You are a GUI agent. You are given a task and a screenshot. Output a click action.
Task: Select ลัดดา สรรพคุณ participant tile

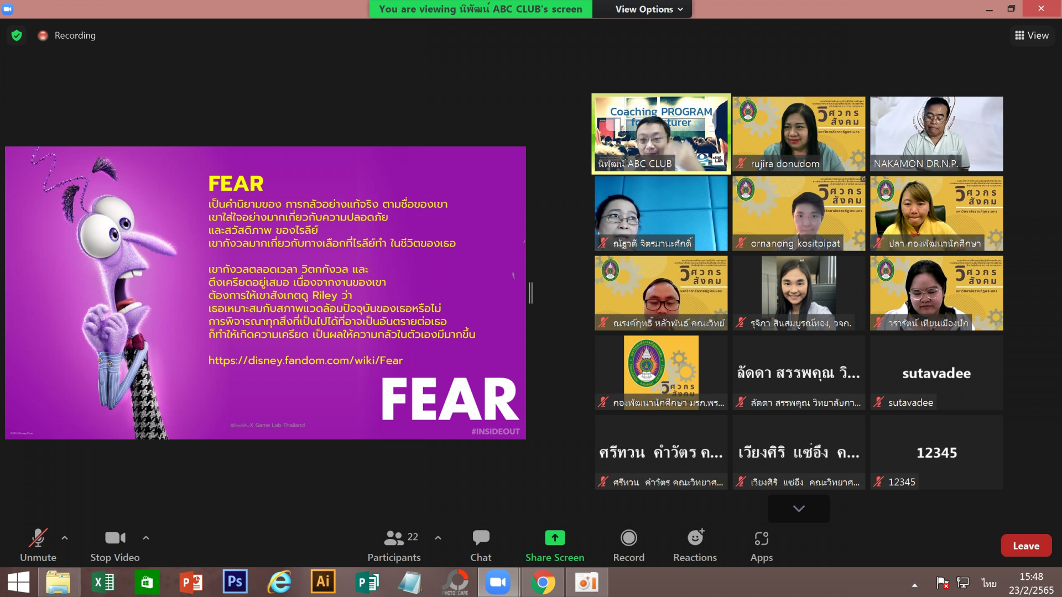point(799,373)
